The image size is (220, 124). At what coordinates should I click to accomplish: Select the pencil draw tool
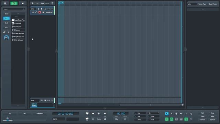tap(172, 114)
